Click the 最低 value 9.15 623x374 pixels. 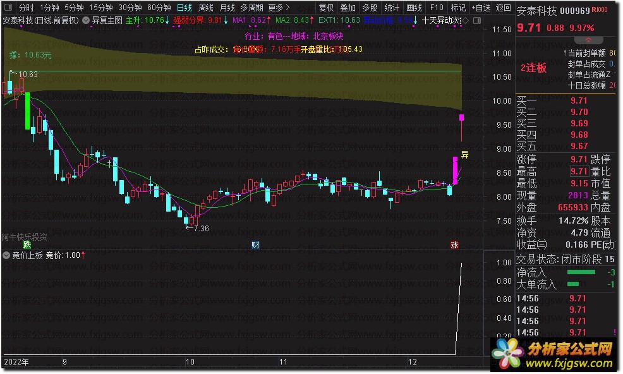click(x=579, y=184)
